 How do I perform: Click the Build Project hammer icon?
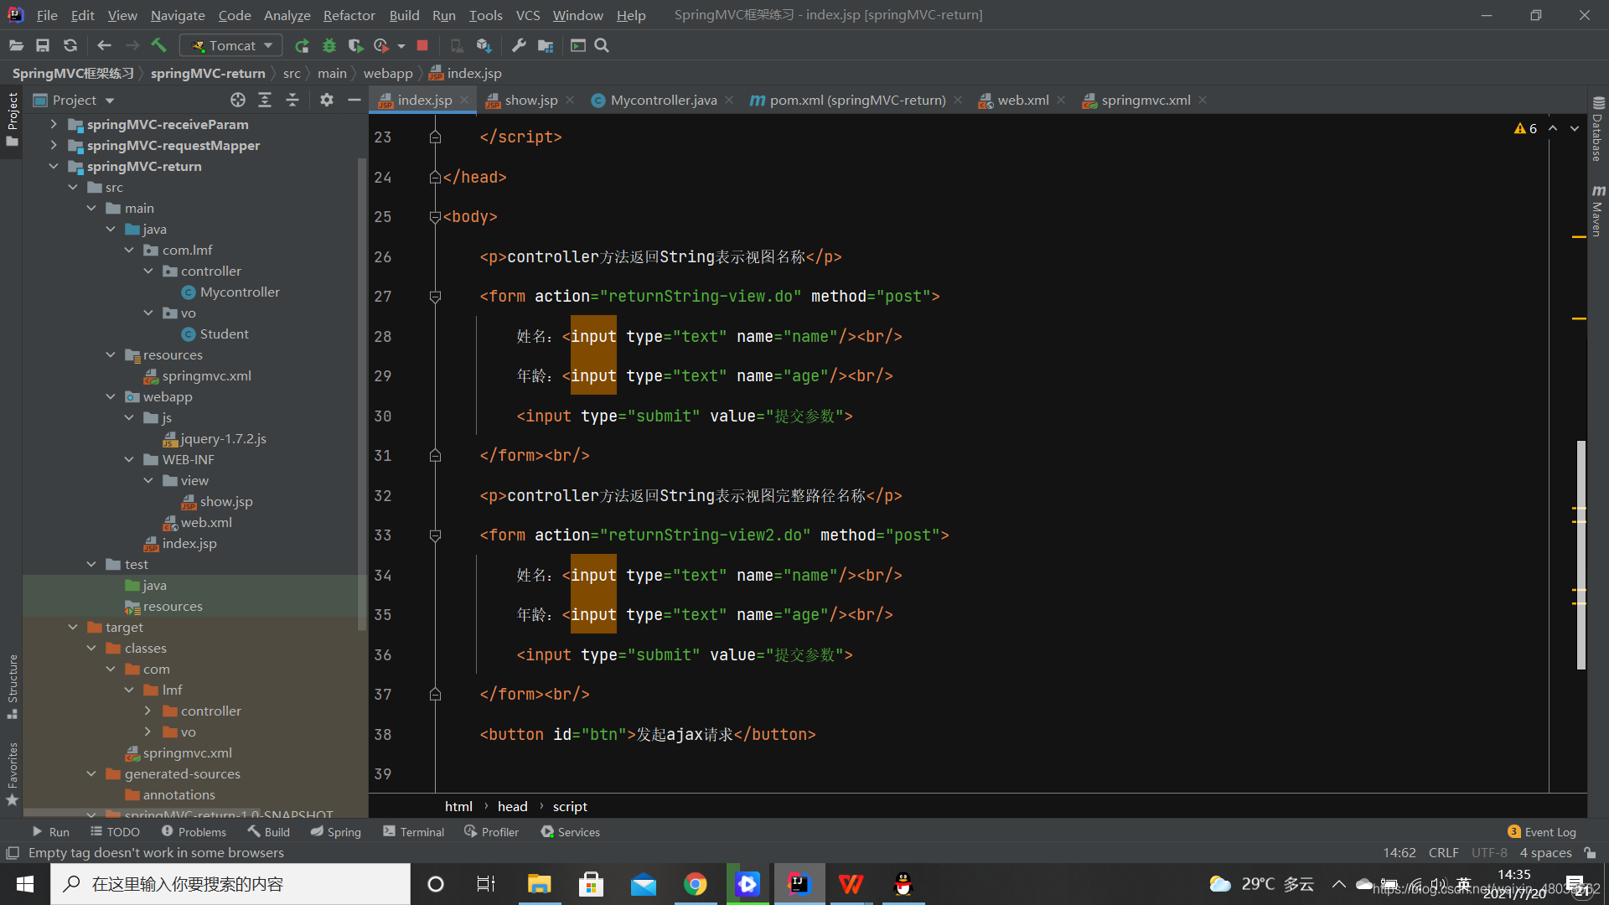[158, 45]
